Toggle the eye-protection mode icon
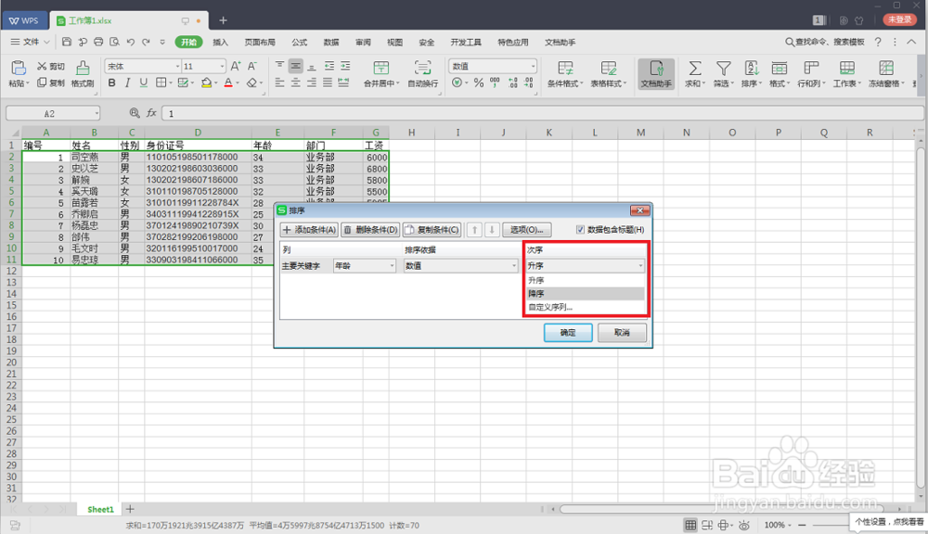The width and height of the screenshot is (928, 534). (x=744, y=525)
